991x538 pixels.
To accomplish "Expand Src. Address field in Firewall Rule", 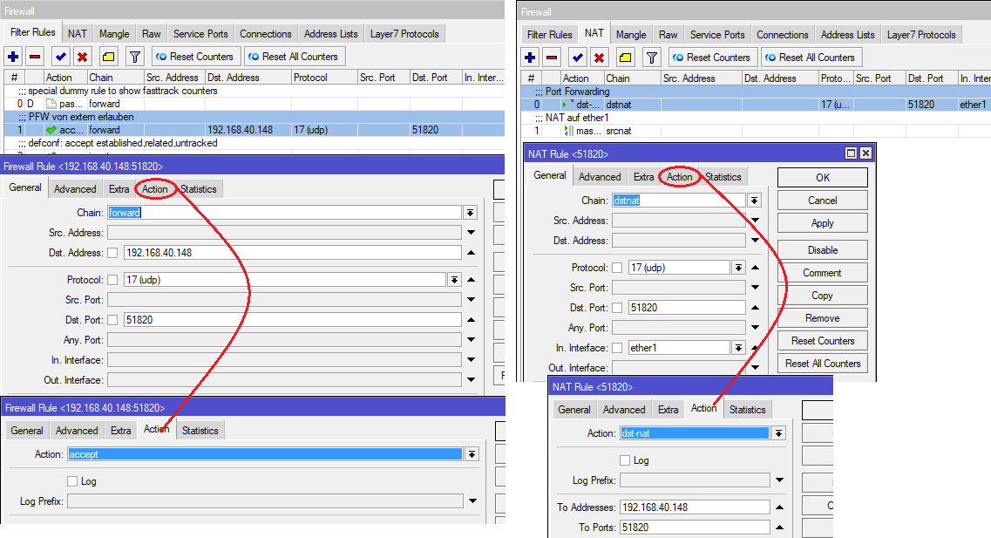I will (x=471, y=233).
